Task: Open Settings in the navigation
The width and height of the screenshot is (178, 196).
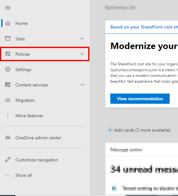Action: point(23,69)
